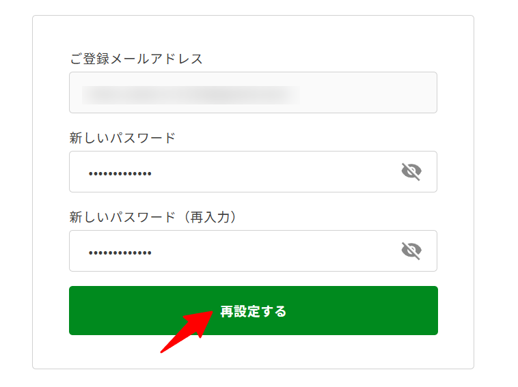Click the ご登録メールアドレス label

[136, 59]
